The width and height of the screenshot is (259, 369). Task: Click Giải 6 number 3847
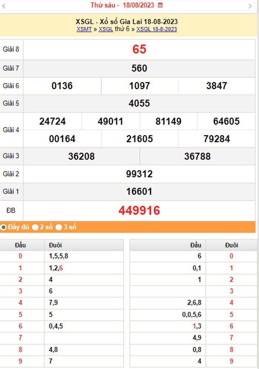(x=216, y=86)
